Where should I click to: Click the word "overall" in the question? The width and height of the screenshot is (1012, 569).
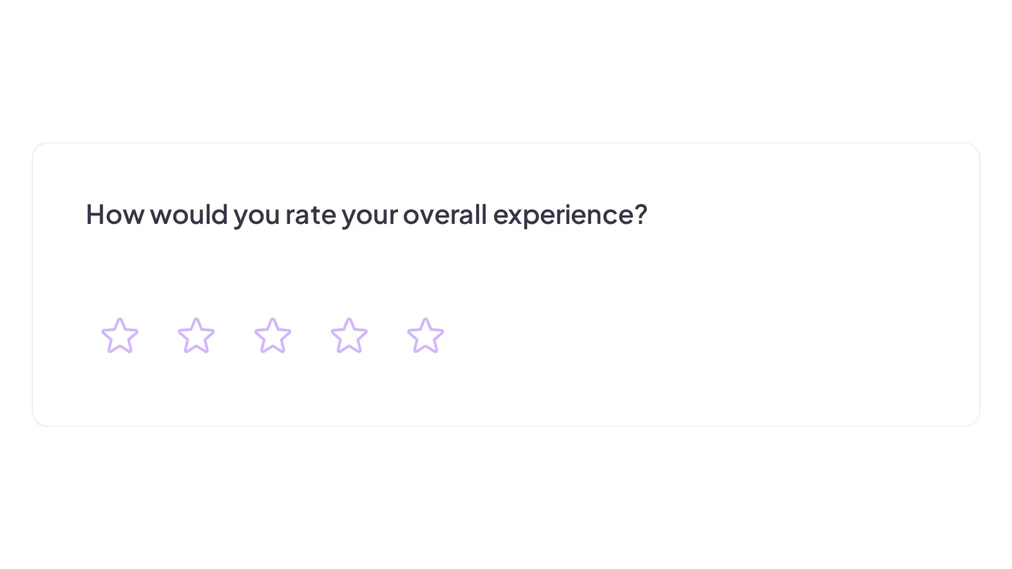445,214
